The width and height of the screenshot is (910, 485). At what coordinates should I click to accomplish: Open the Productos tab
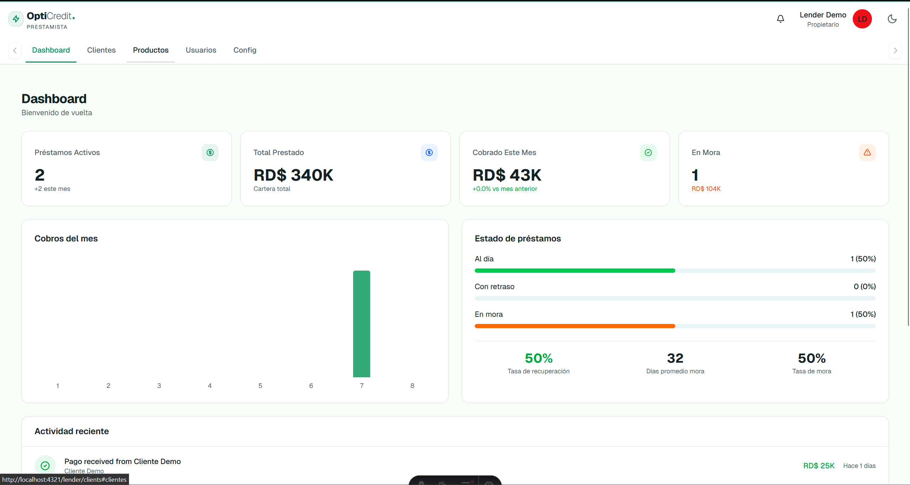pos(151,50)
